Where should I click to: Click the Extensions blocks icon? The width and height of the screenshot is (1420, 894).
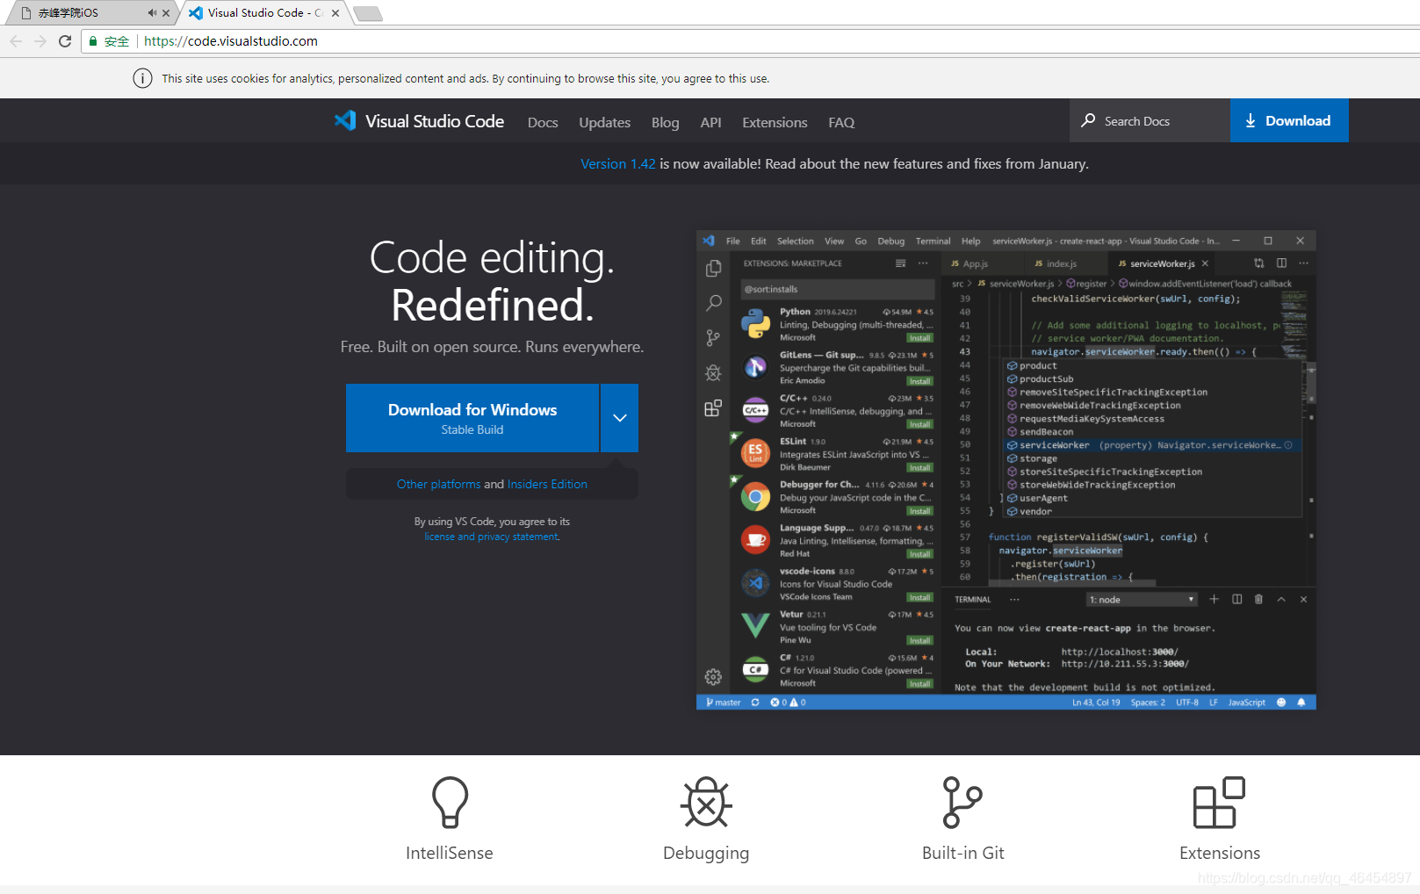1219,802
